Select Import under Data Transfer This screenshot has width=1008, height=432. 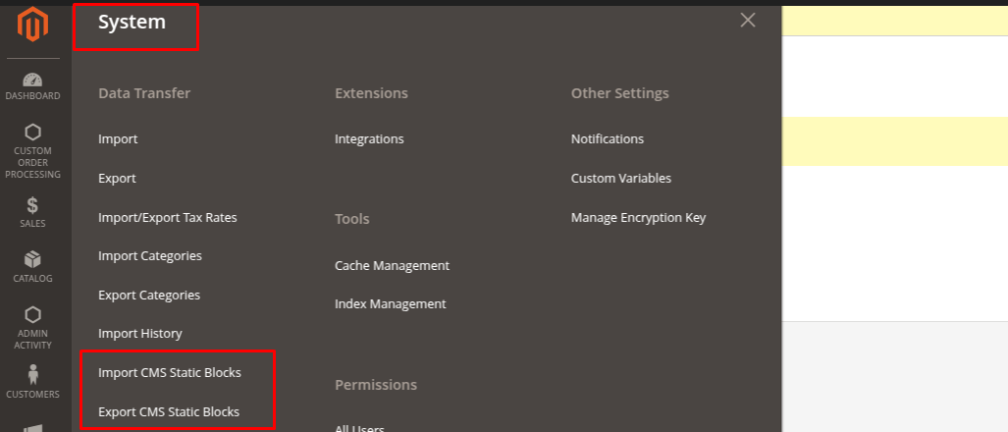118,139
